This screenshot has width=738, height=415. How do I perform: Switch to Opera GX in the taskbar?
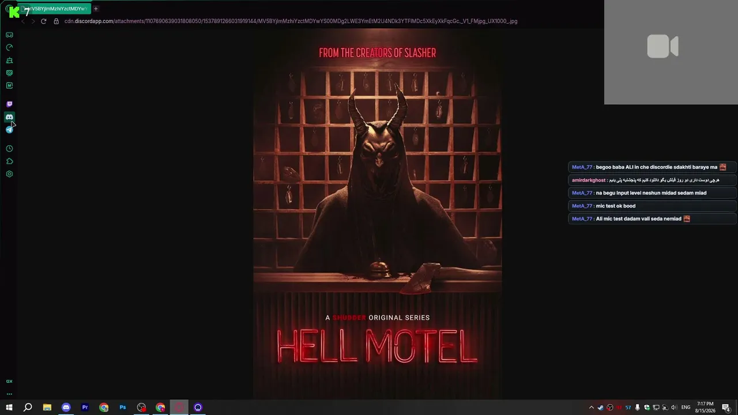click(179, 408)
